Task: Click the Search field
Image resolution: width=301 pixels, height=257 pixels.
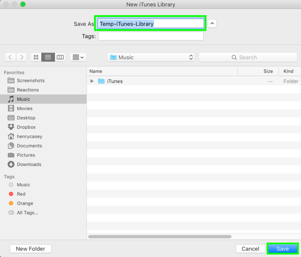Action: [248, 57]
